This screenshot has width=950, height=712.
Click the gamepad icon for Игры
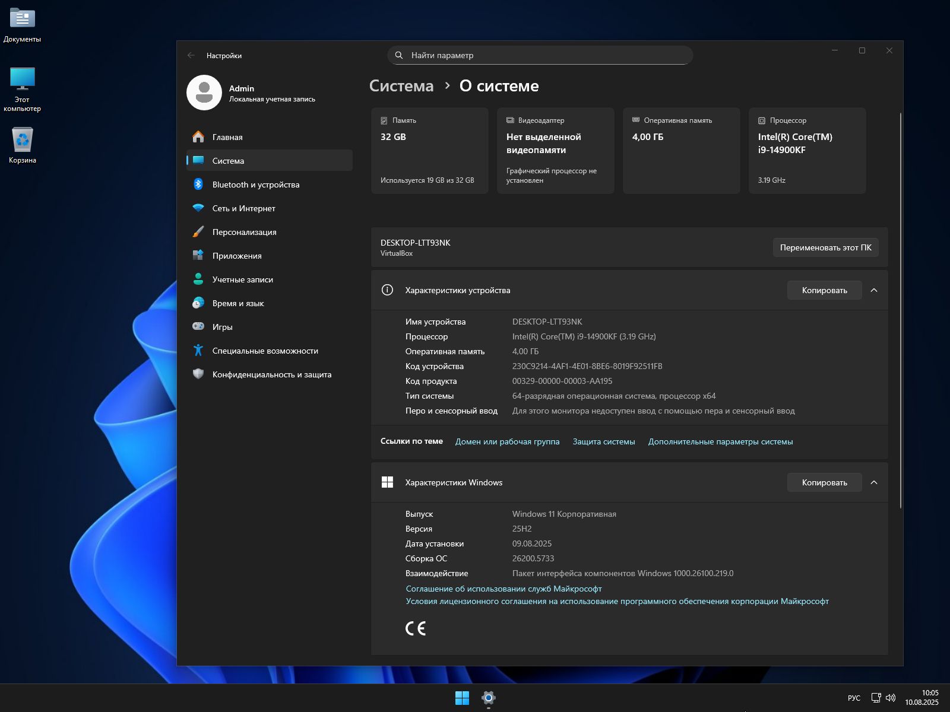click(198, 327)
